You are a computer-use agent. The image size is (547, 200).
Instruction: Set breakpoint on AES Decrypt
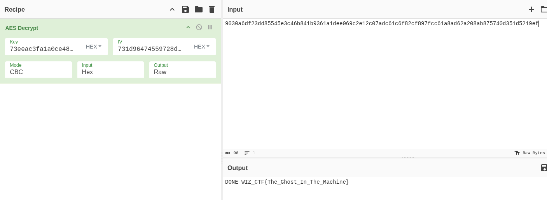tap(210, 27)
